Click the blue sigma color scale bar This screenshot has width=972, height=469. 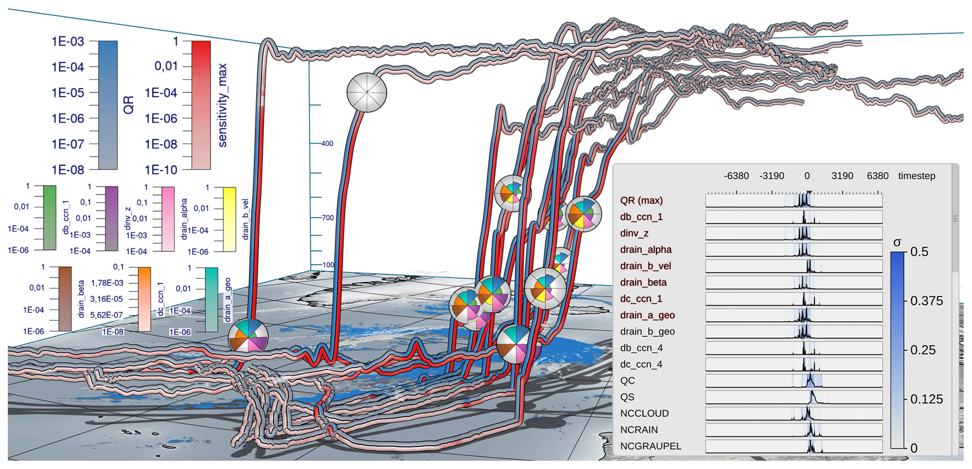tap(897, 350)
